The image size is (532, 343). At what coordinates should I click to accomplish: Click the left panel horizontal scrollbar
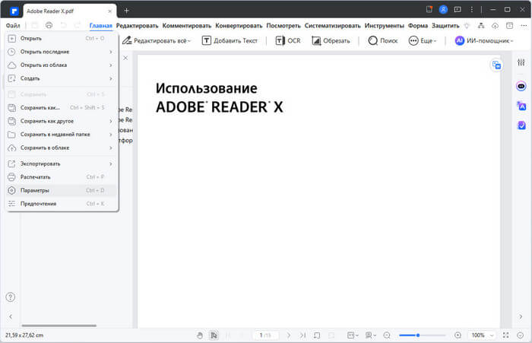point(59,326)
